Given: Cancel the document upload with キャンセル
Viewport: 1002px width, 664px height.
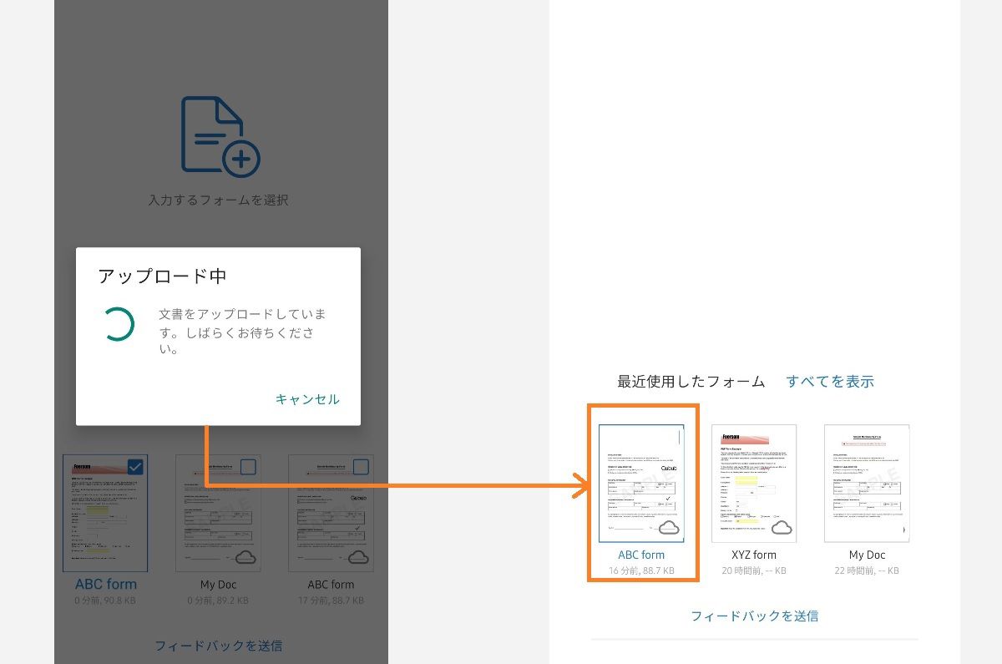Looking at the screenshot, I should pyautogui.click(x=308, y=399).
